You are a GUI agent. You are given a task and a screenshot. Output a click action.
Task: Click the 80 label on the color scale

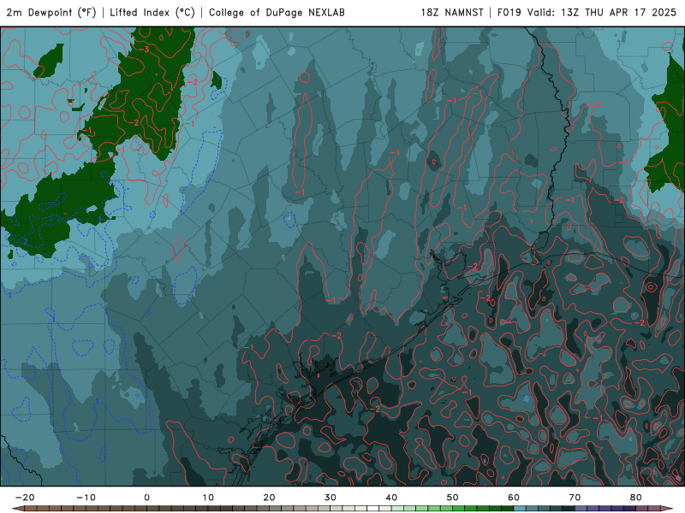(x=636, y=498)
